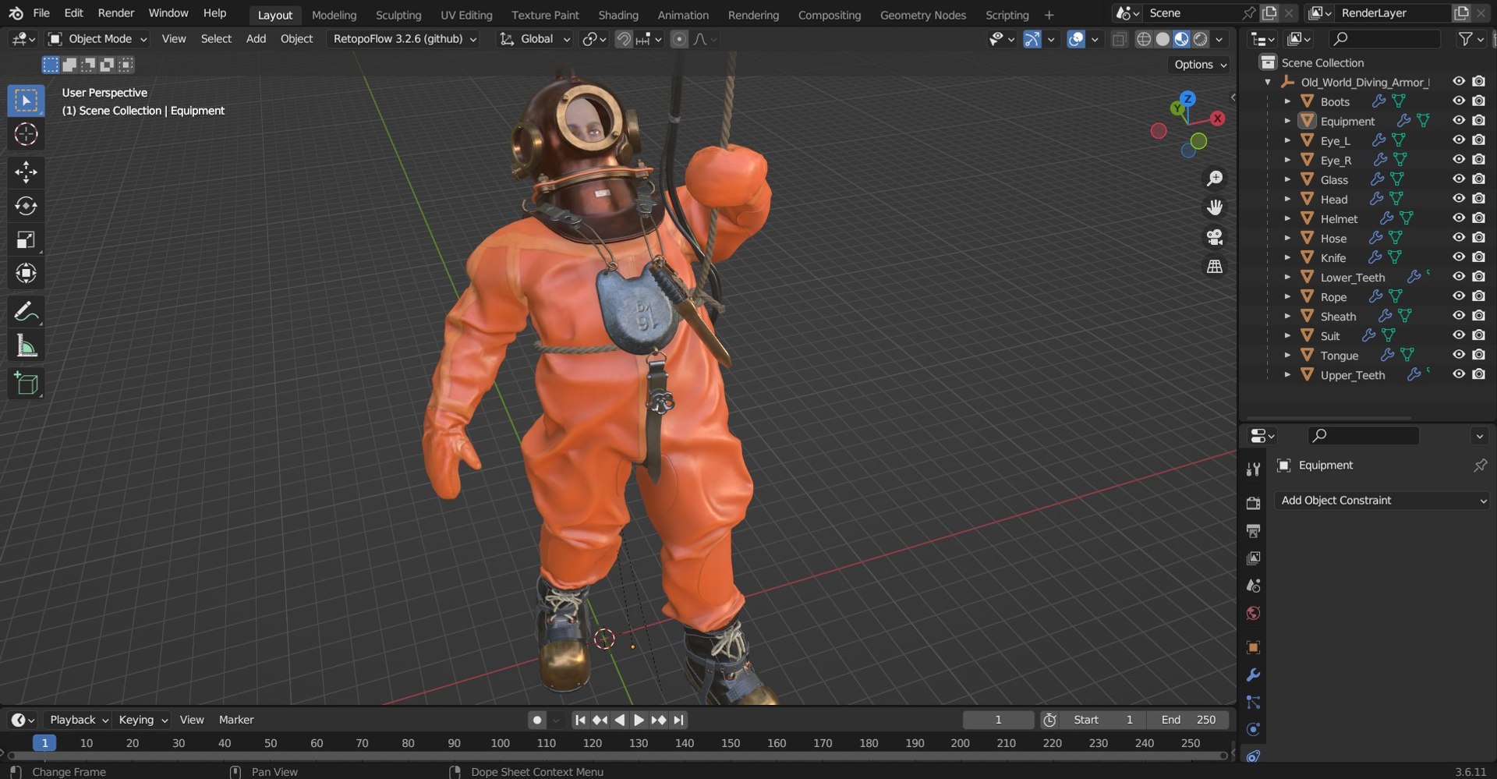
Task: Toggle the camera view icon
Action: coord(1215,237)
